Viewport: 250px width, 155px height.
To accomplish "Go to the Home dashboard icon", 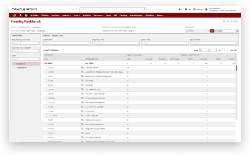I will [x=26, y=15].
